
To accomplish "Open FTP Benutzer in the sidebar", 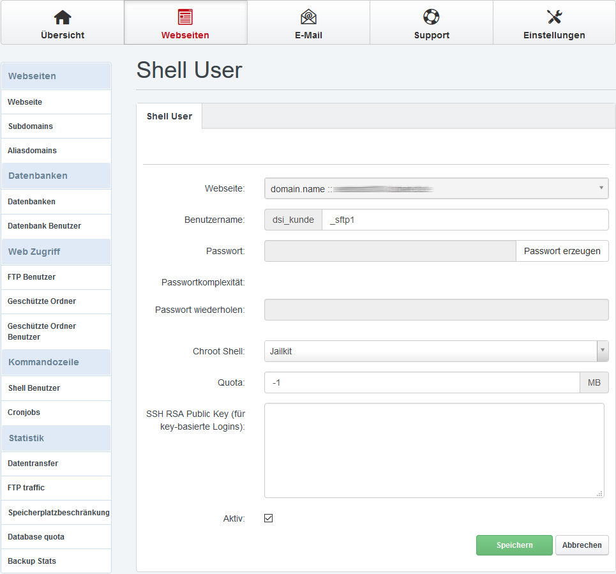I will [x=32, y=277].
